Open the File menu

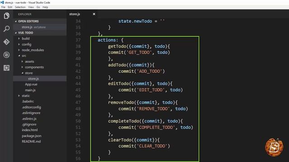3,7
